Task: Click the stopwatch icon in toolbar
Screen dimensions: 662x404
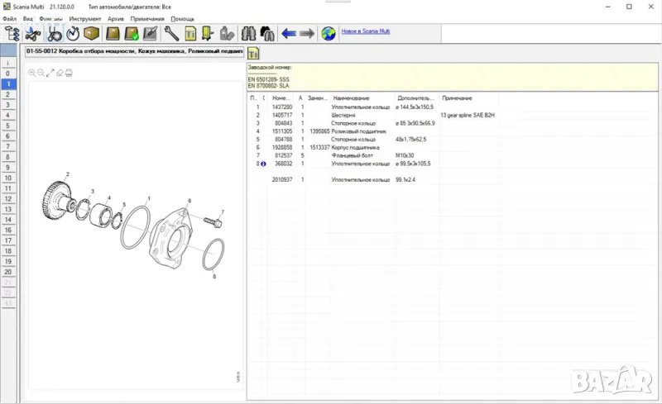Action: pos(72,34)
